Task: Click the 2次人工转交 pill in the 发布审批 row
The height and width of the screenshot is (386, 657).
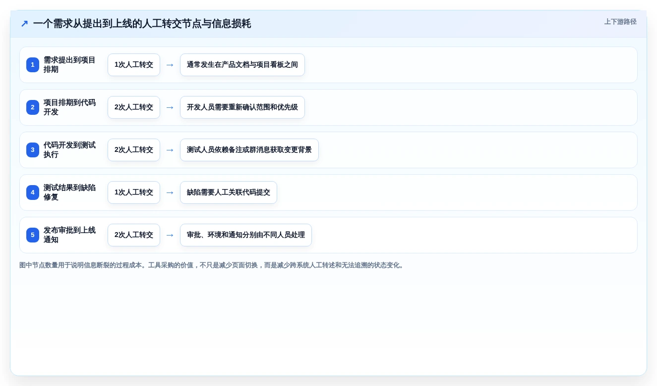Action: [134, 235]
